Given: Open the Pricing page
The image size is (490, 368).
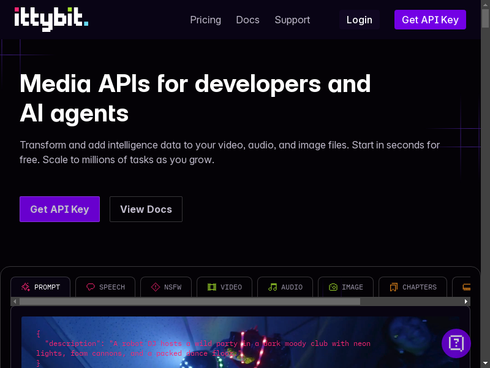Looking at the screenshot, I should pos(205,20).
